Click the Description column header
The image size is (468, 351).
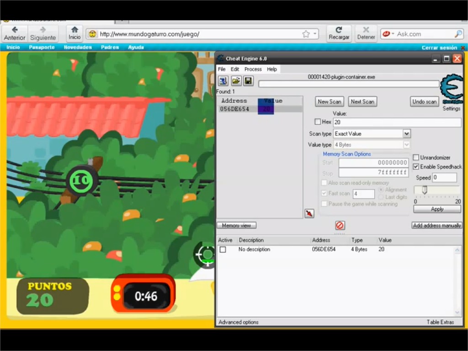[x=251, y=240]
